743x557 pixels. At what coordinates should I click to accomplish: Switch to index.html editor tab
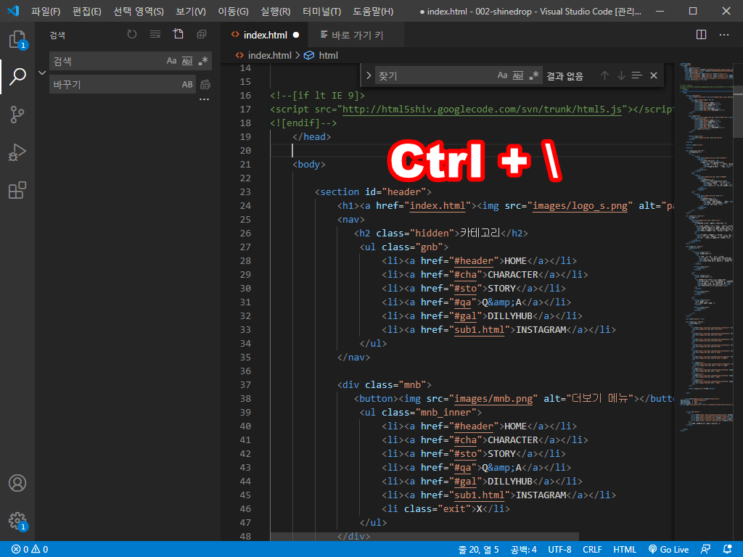[264, 35]
